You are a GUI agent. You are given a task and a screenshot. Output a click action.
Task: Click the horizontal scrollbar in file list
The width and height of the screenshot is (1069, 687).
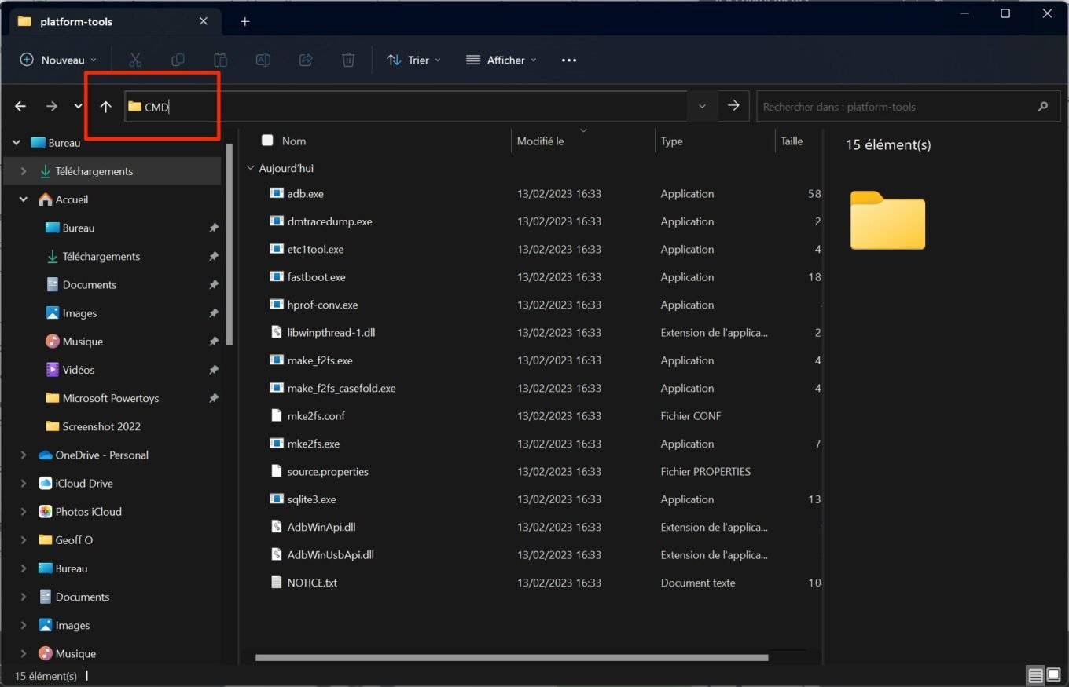(511, 657)
